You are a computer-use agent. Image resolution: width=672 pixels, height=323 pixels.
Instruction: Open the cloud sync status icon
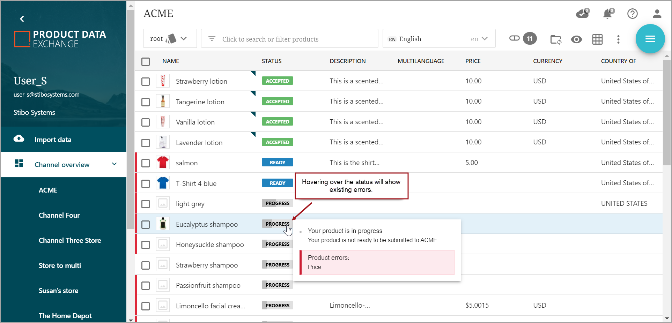[x=582, y=14]
